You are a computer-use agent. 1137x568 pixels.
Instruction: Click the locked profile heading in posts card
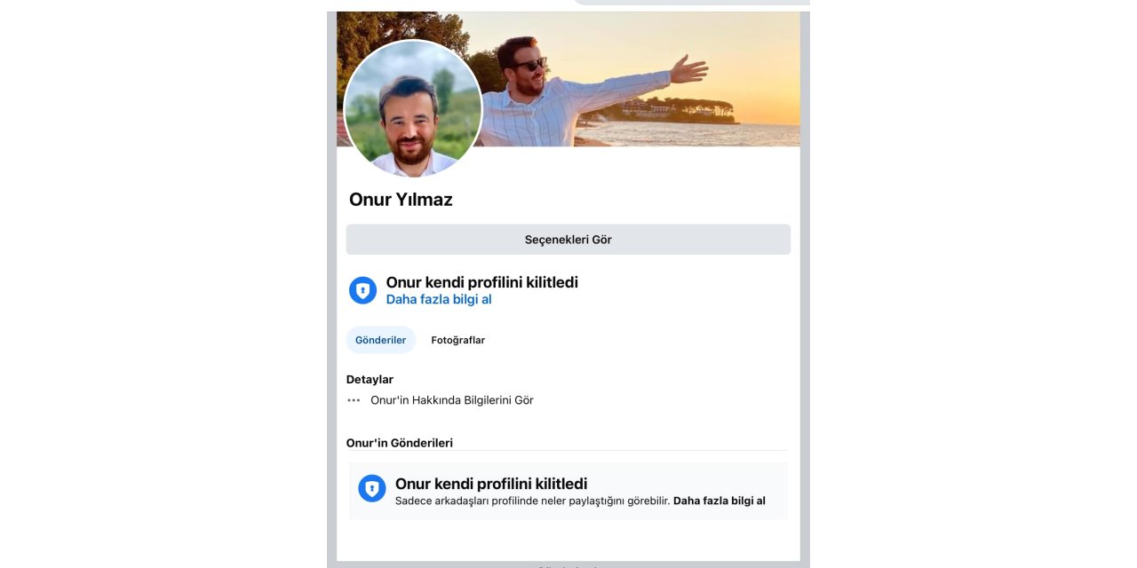[490, 484]
